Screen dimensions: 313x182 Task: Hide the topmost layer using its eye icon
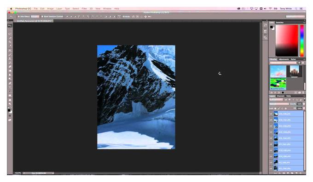pyautogui.click(x=271, y=114)
